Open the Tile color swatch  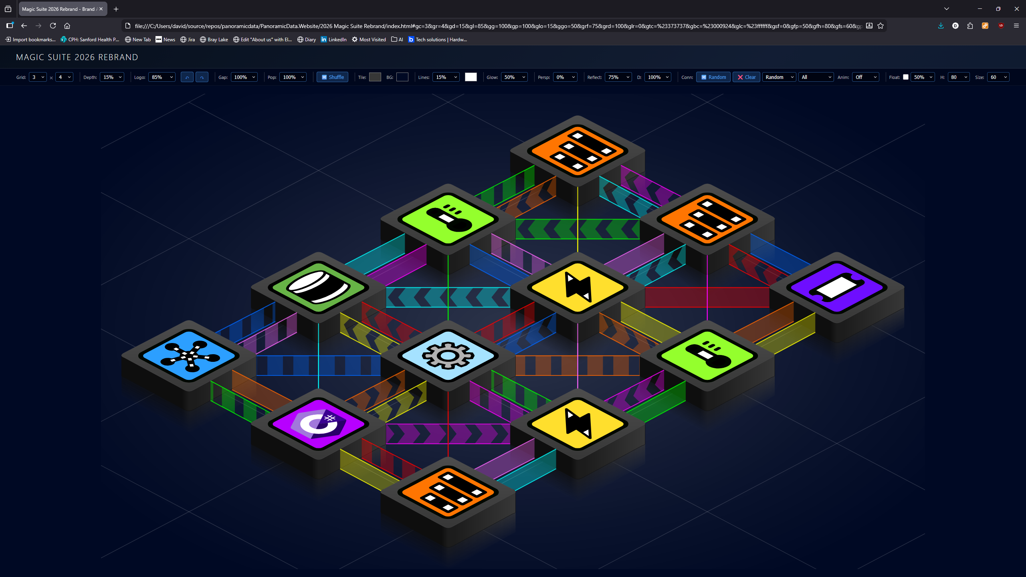375,77
